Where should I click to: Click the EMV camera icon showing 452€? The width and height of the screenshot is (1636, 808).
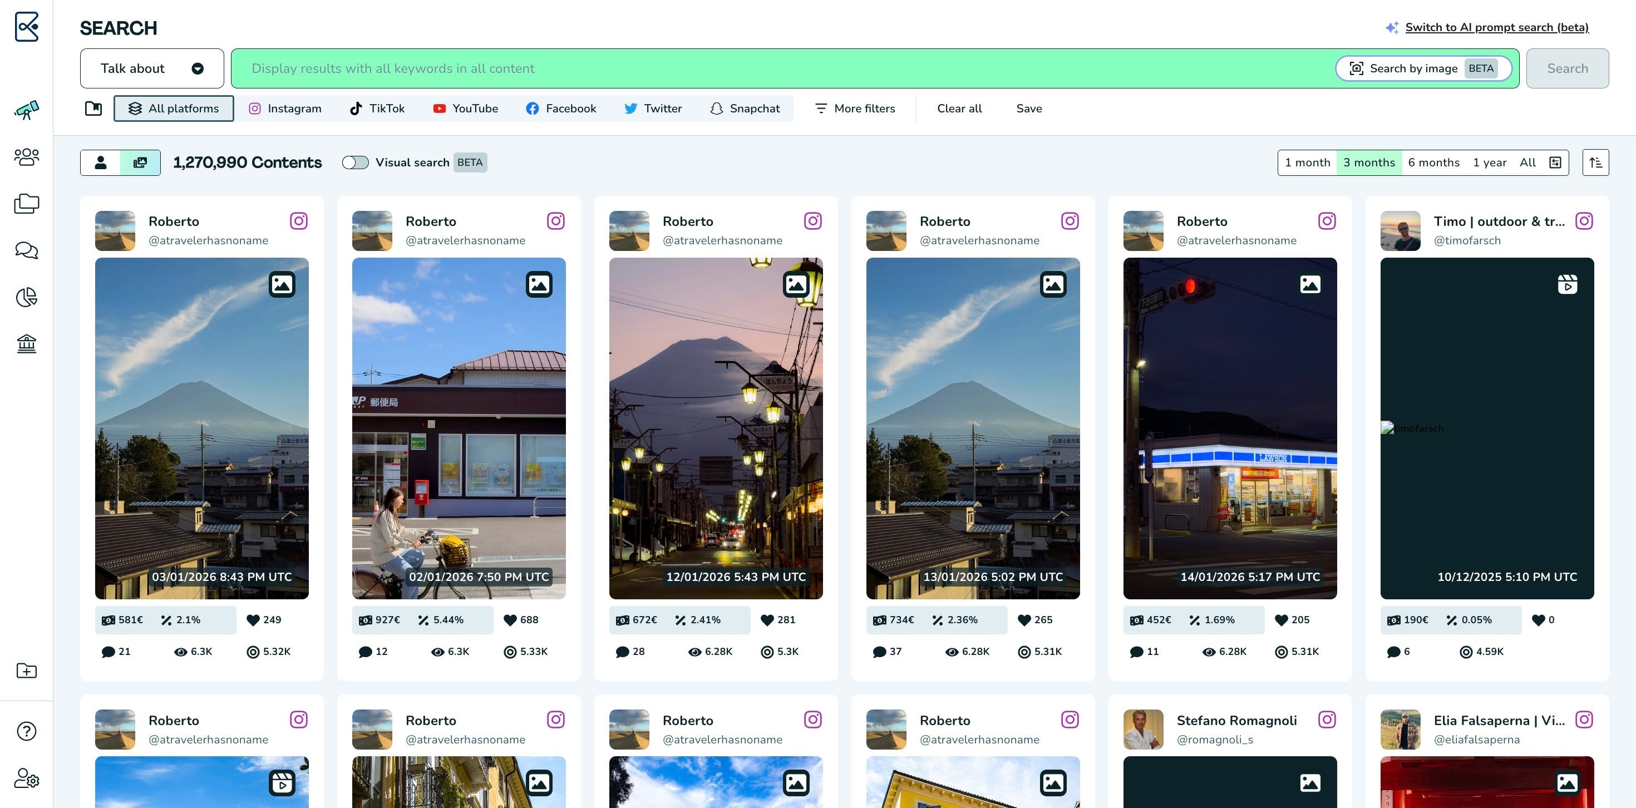tap(1136, 620)
